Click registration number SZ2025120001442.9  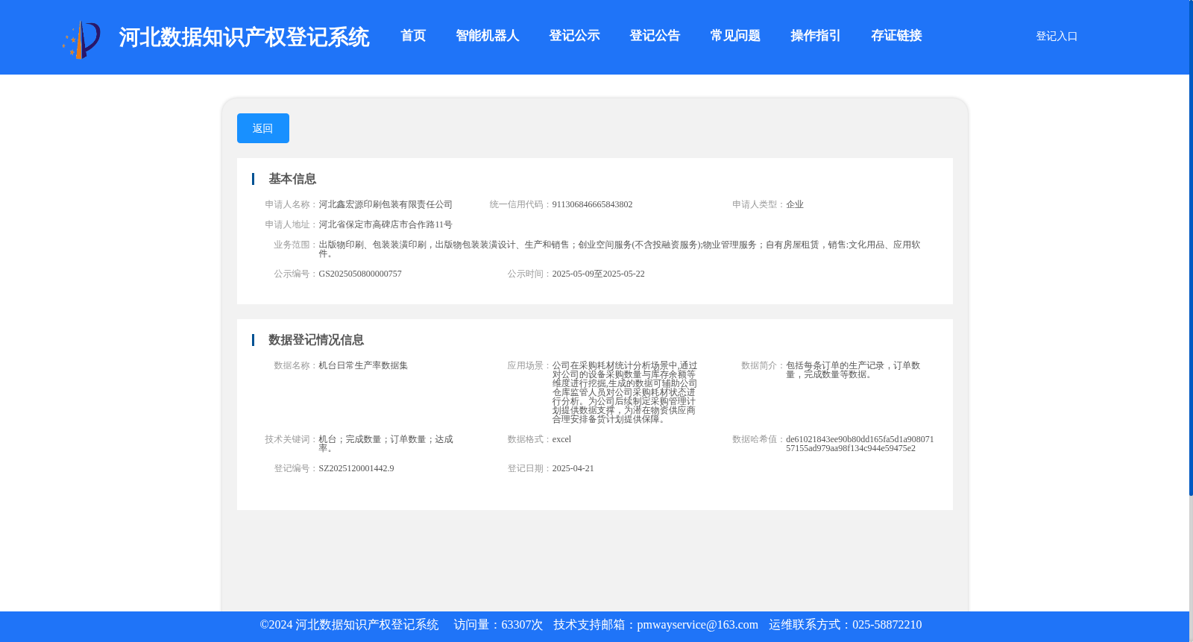[x=356, y=468]
